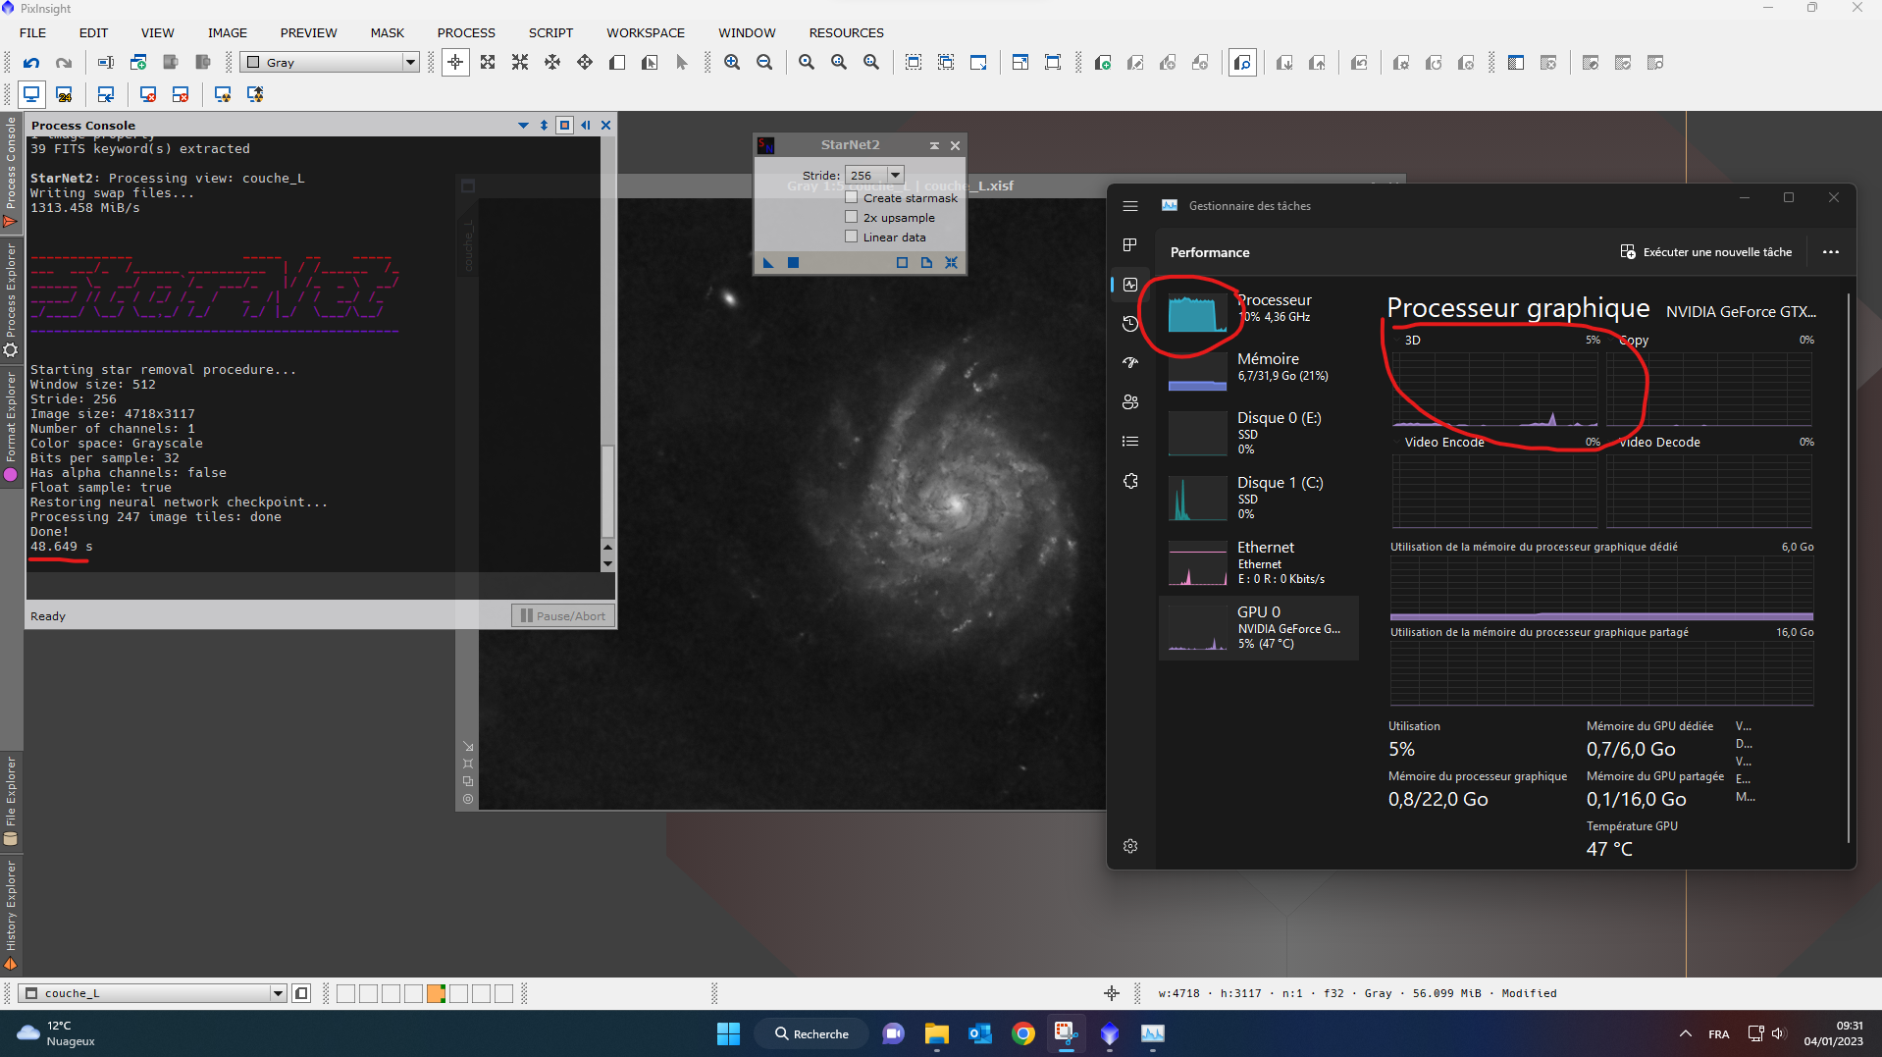This screenshot has width=1882, height=1057.
Task: Open Task Manager App history icon
Action: coord(1130,323)
